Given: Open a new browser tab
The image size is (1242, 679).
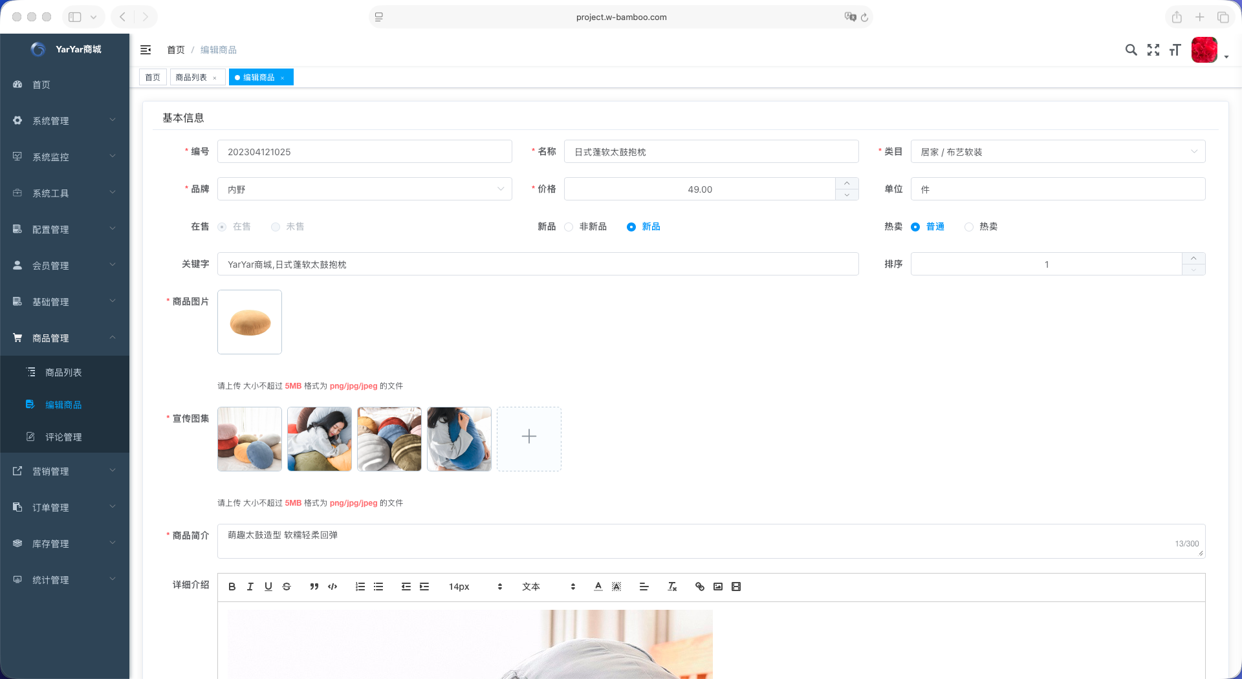Looking at the screenshot, I should (x=1200, y=17).
